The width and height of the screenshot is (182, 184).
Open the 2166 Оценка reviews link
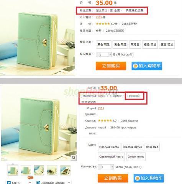click(x=129, y=121)
